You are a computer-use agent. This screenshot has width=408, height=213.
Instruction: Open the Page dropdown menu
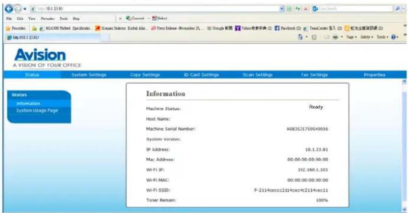(351, 37)
